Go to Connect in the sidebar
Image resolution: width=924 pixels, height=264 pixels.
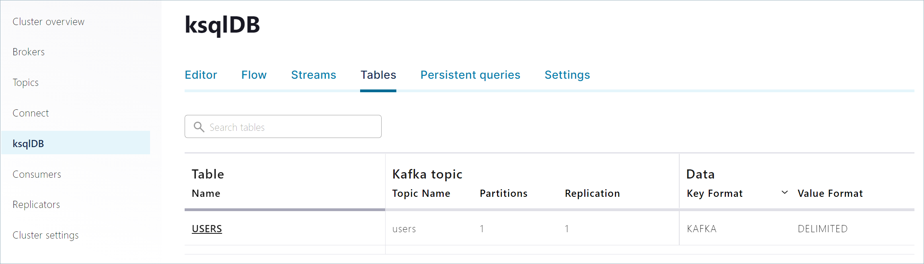(31, 113)
